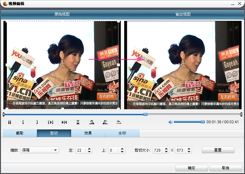Click the vertical flip icon
Viewport: 245px width, 174px height.
(x=78, y=122)
